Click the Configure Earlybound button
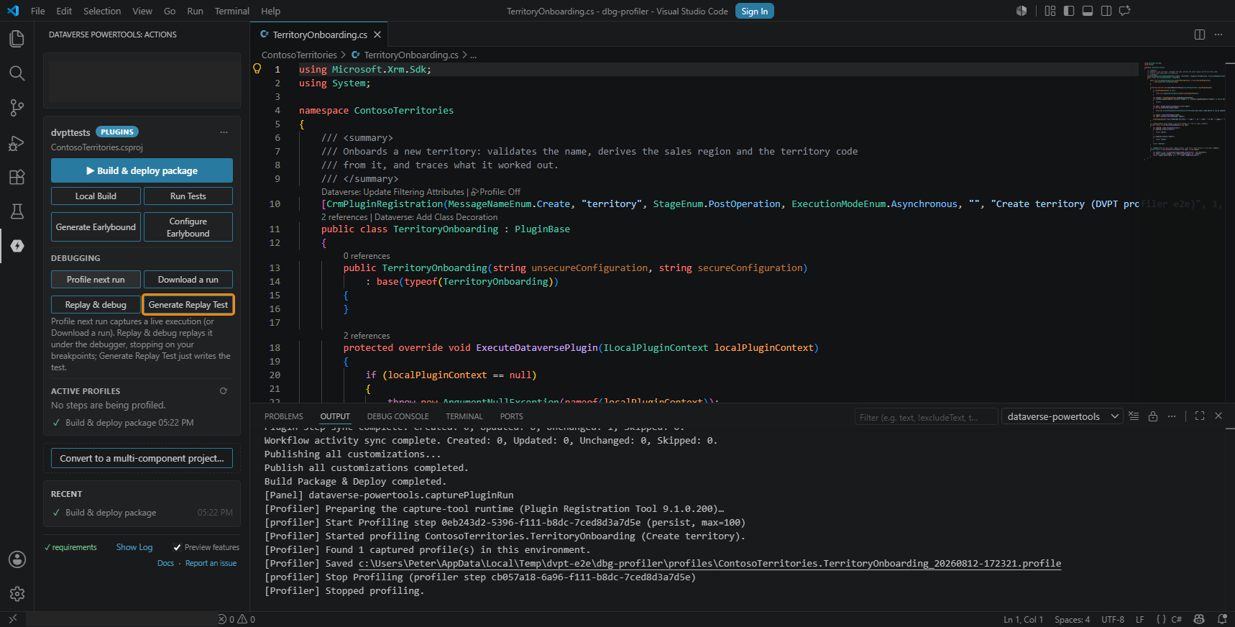 pos(188,227)
